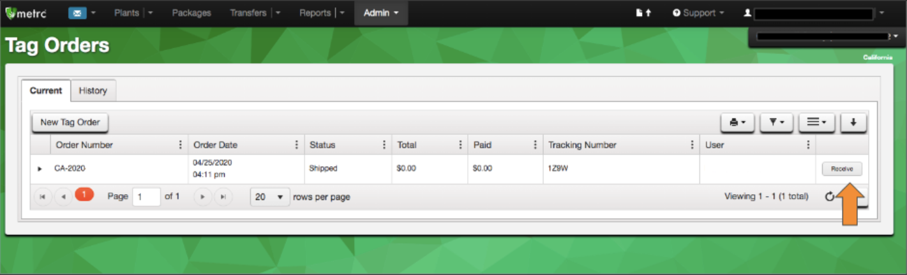Click the user profile icon
Image resolution: width=907 pixels, height=275 pixels.
click(x=747, y=13)
